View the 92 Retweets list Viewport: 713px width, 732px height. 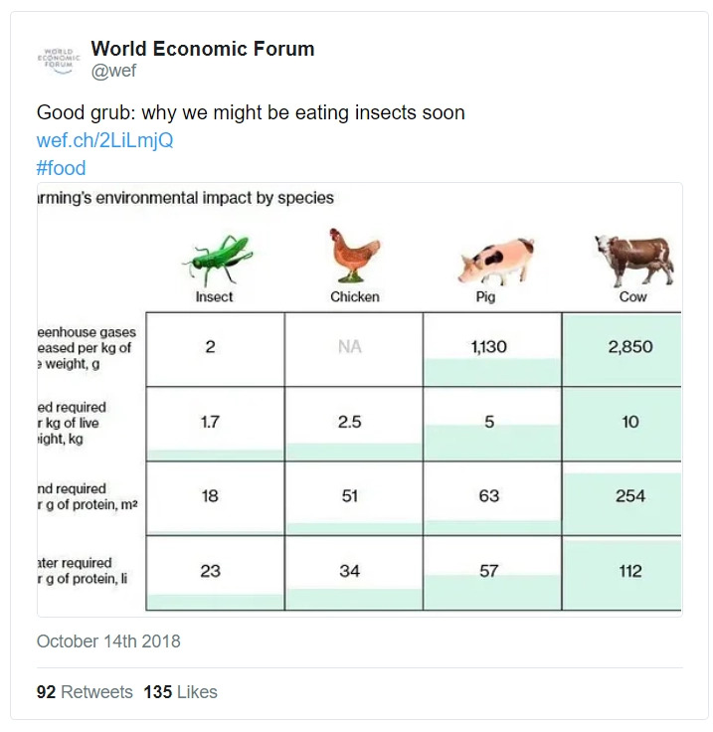pyautogui.click(x=85, y=692)
